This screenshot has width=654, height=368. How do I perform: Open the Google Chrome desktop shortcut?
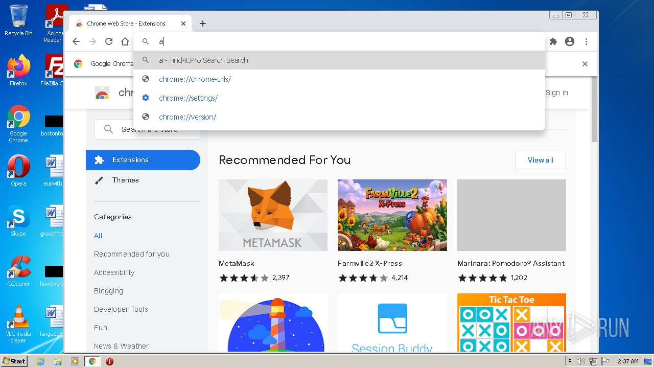[x=18, y=124]
